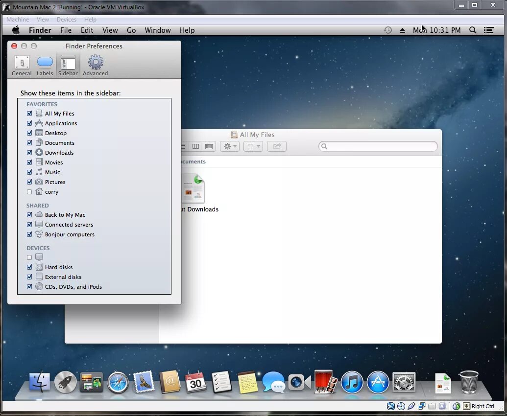Open the Edit menu

[87, 30]
